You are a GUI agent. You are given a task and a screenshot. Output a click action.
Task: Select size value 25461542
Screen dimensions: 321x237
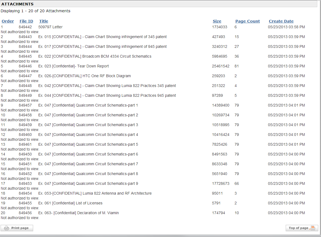pos(220,66)
